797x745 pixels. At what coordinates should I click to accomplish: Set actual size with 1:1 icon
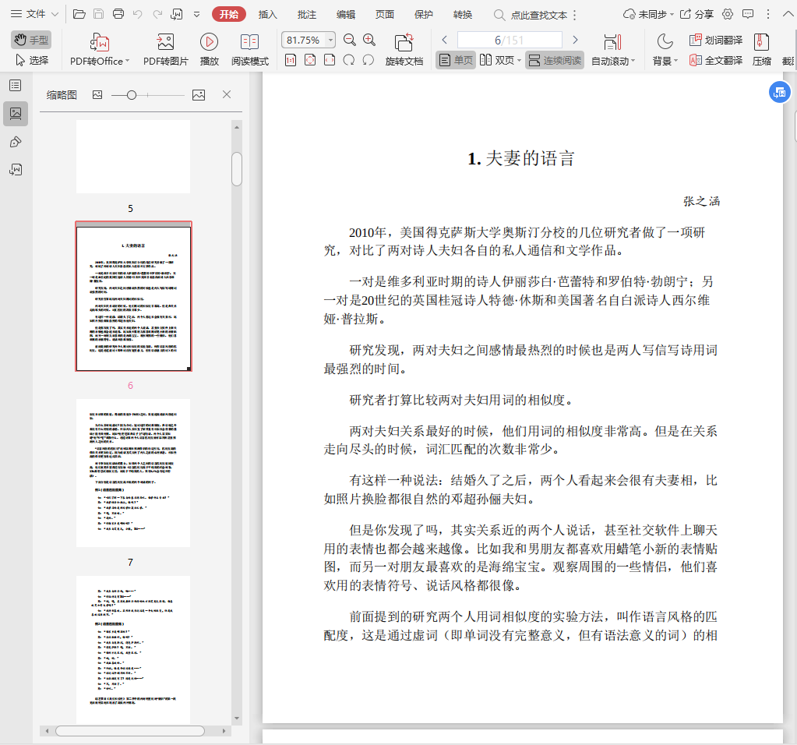[291, 60]
